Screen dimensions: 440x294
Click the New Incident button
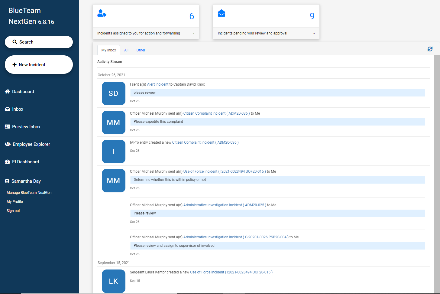click(x=39, y=65)
